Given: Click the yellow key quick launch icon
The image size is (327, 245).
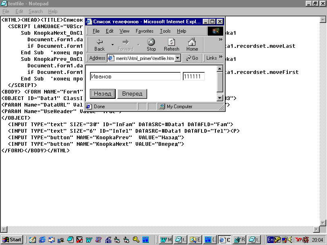Looking at the screenshot, I should point(136,240).
